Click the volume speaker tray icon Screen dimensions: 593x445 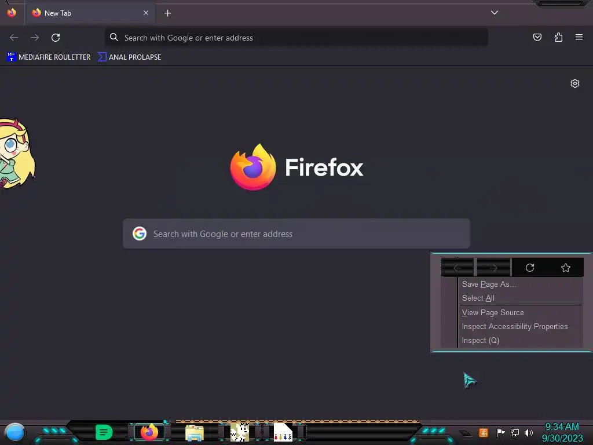coord(529,432)
